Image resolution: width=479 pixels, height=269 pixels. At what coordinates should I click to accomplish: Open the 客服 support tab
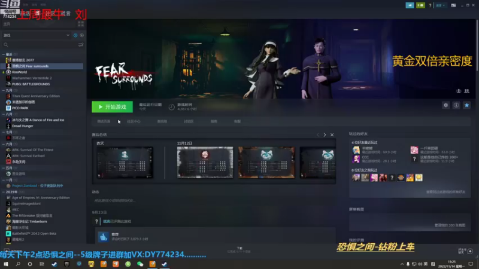pos(237,121)
